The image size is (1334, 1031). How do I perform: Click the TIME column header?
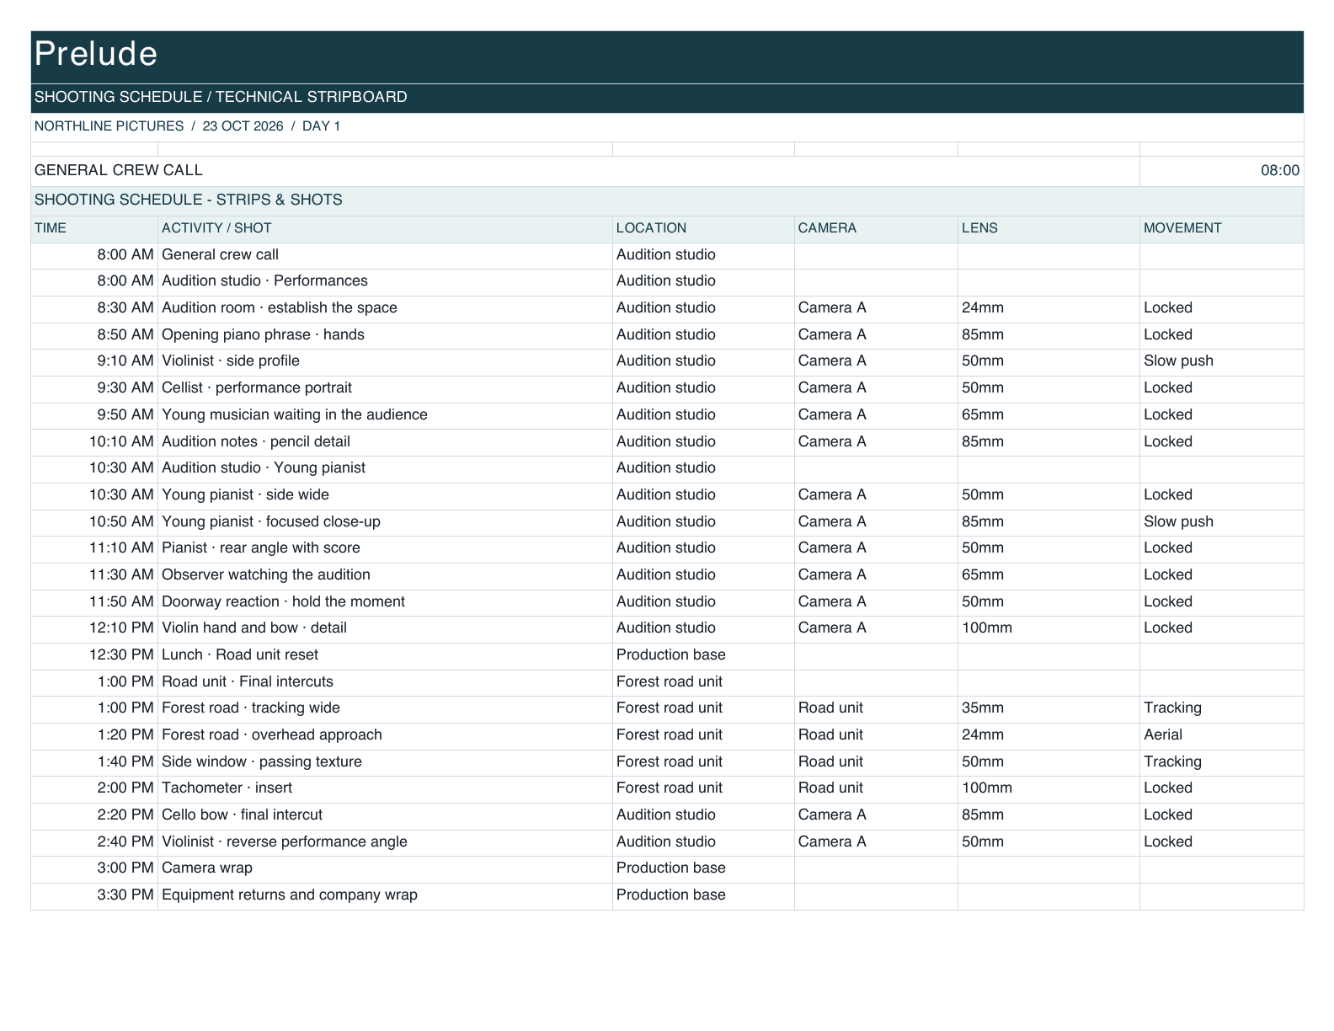(x=94, y=229)
